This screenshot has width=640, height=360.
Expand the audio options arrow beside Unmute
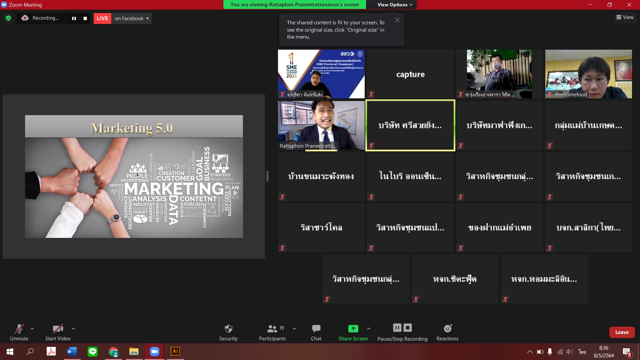pos(32,329)
